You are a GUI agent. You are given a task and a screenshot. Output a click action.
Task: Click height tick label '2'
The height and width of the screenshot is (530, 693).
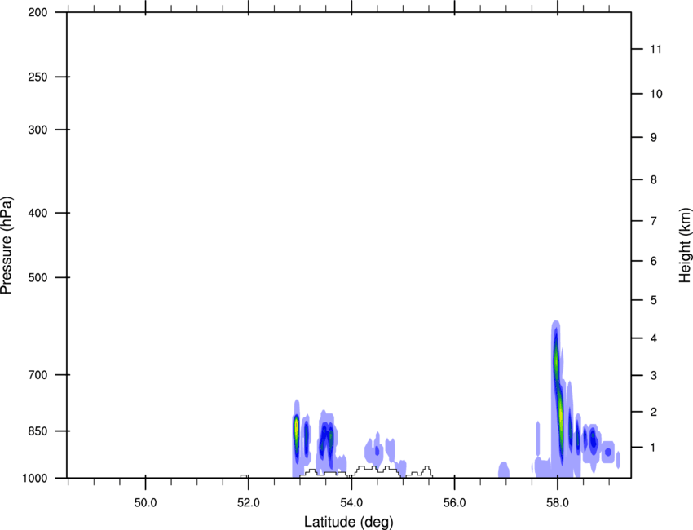point(654,412)
